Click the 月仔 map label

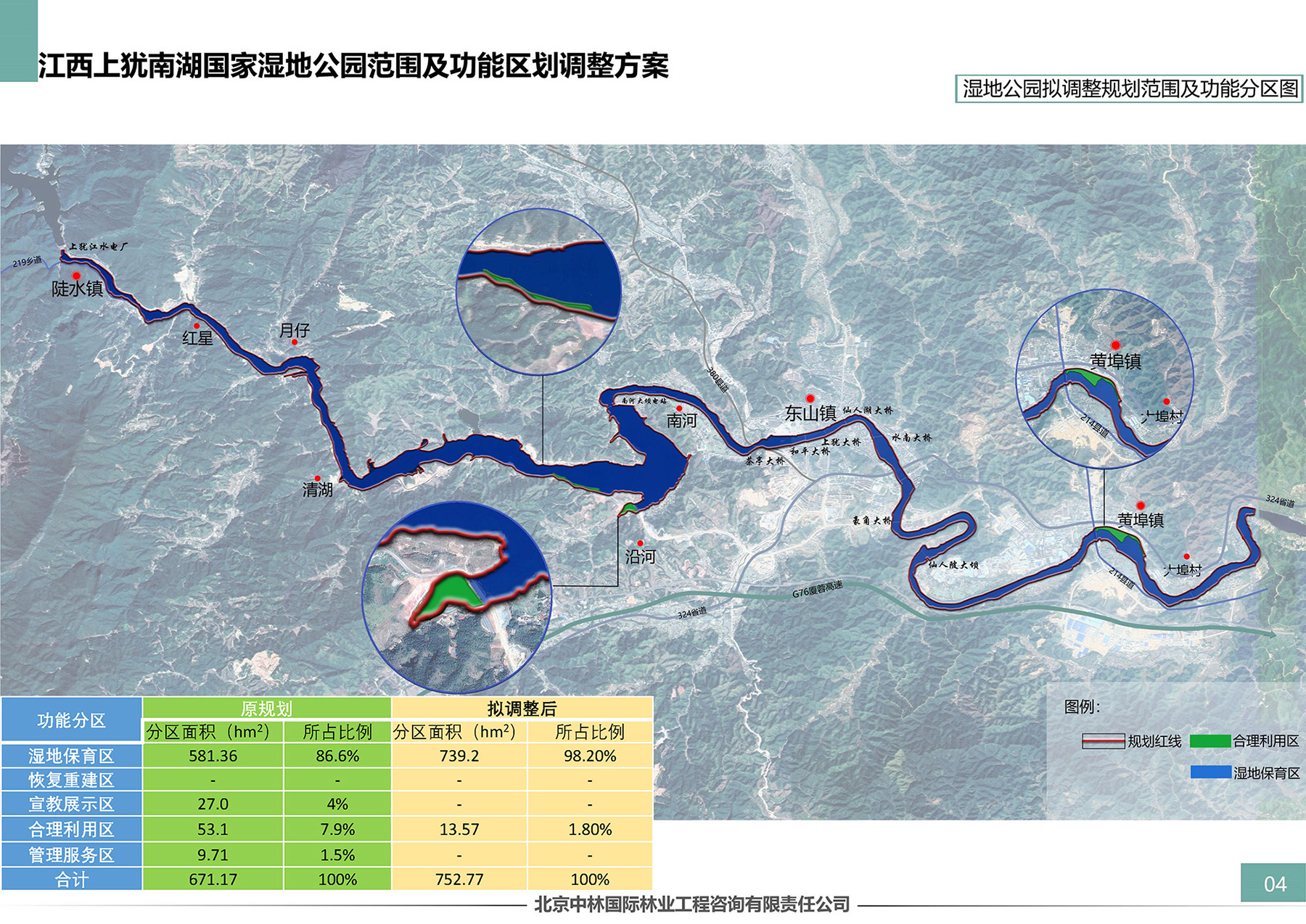point(295,330)
